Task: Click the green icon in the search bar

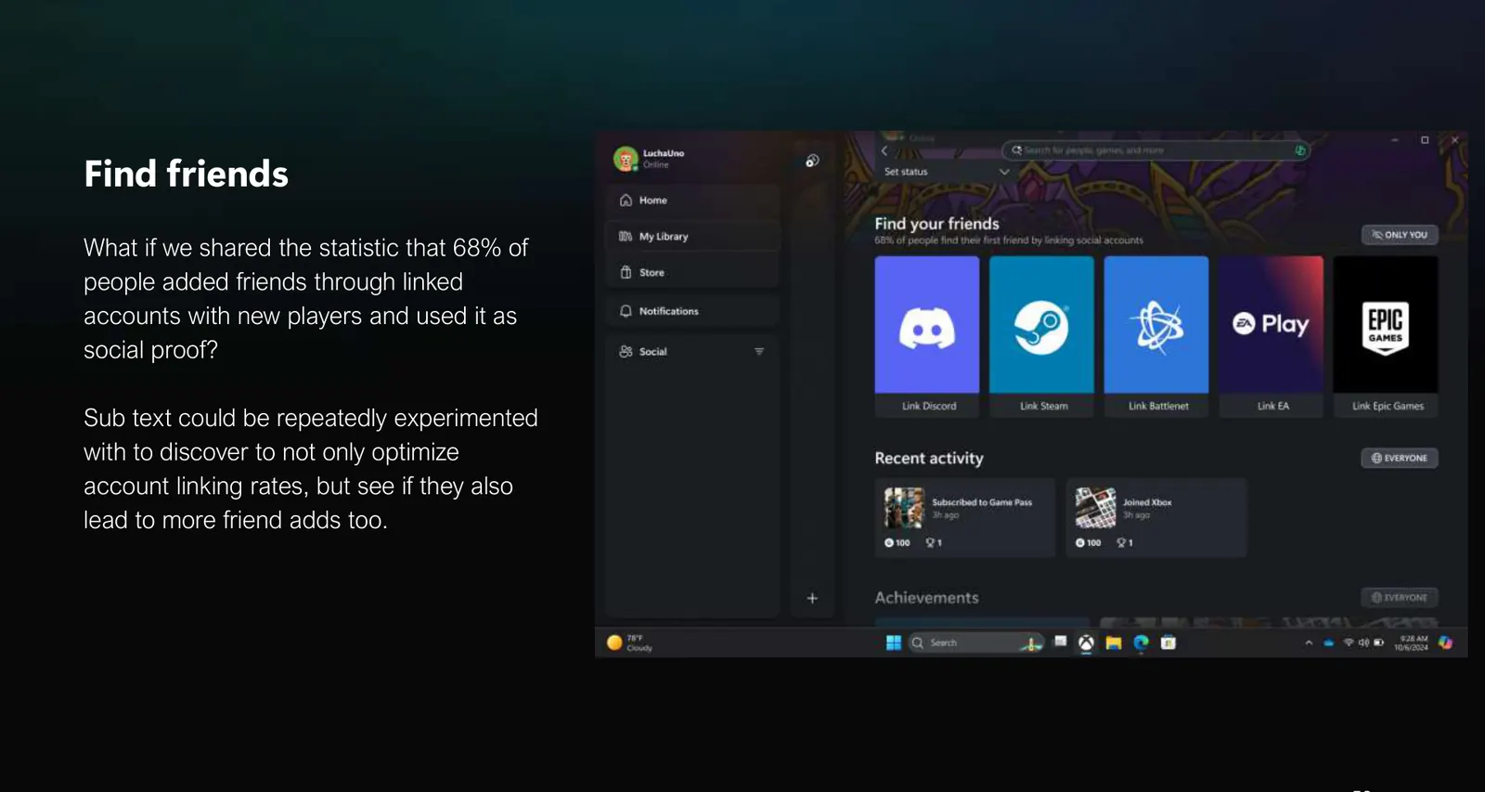Action: pyautogui.click(x=1300, y=150)
